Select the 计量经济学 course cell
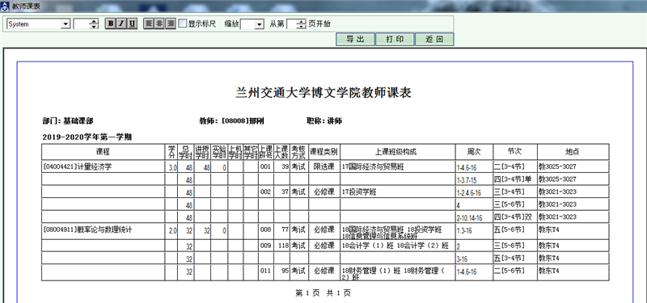 (x=104, y=166)
